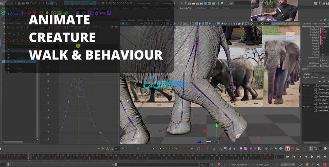The width and height of the screenshot is (329, 167).
Task: Click the green Y-axis translate arrow
Action: pos(217,125)
